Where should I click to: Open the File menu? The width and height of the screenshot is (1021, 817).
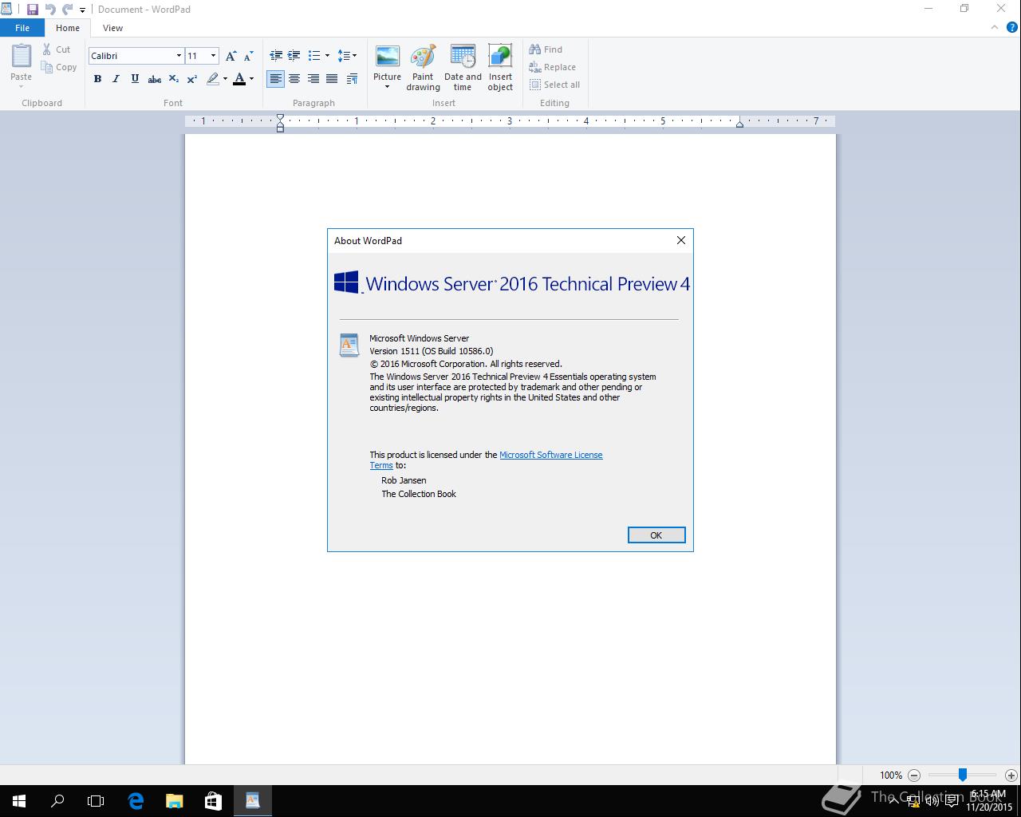[22, 28]
